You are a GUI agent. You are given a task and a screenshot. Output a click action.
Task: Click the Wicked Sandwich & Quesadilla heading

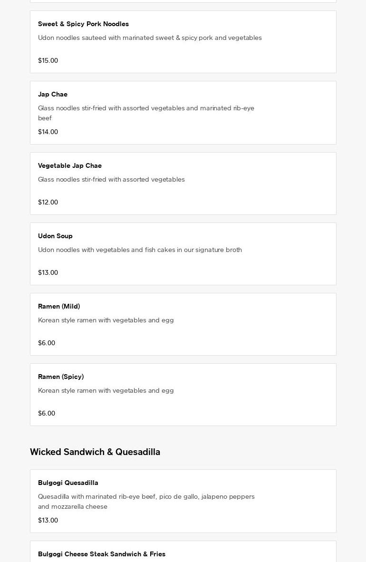(x=95, y=452)
